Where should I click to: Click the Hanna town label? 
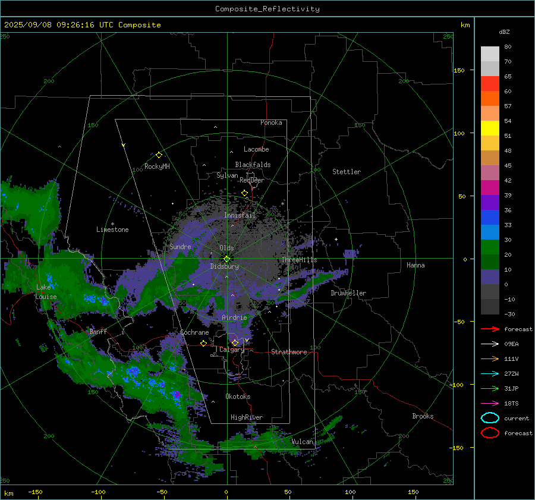click(x=416, y=265)
